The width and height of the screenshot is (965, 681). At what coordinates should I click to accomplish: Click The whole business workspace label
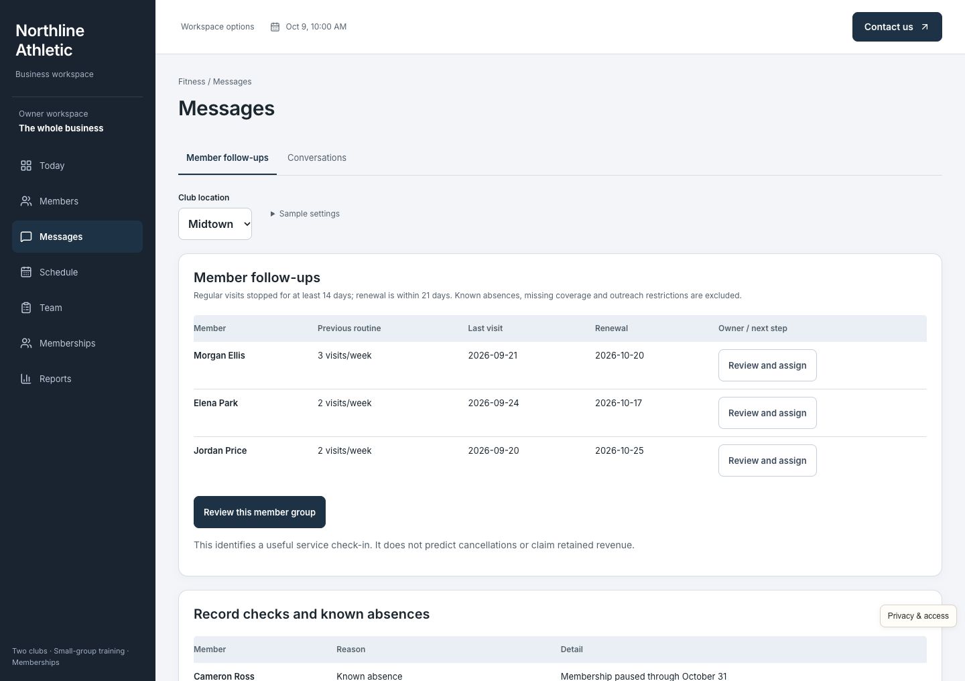(61, 129)
